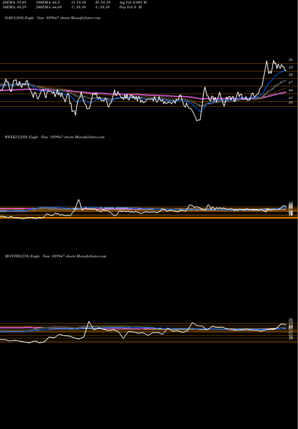
Task: Select the 20EMA value readout
Action: (13, 2)
